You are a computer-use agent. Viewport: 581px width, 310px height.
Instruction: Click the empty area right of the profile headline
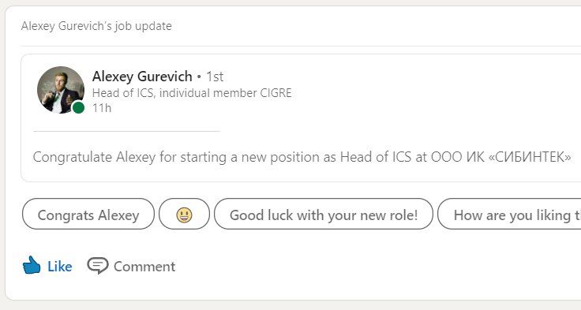(426, 92)
